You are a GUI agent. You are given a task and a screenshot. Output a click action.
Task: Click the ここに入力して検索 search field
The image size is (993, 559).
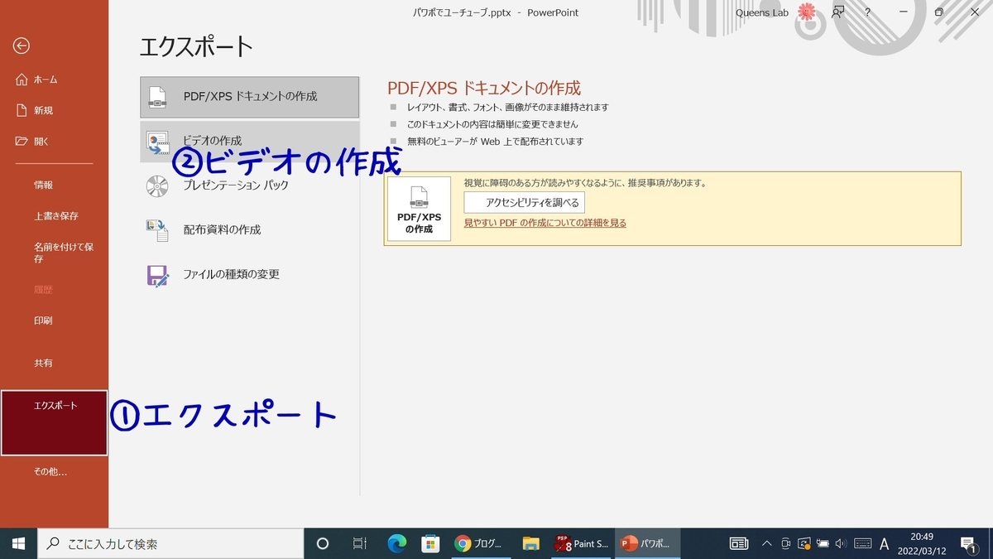pyautogui.click(x=165, y=544)
